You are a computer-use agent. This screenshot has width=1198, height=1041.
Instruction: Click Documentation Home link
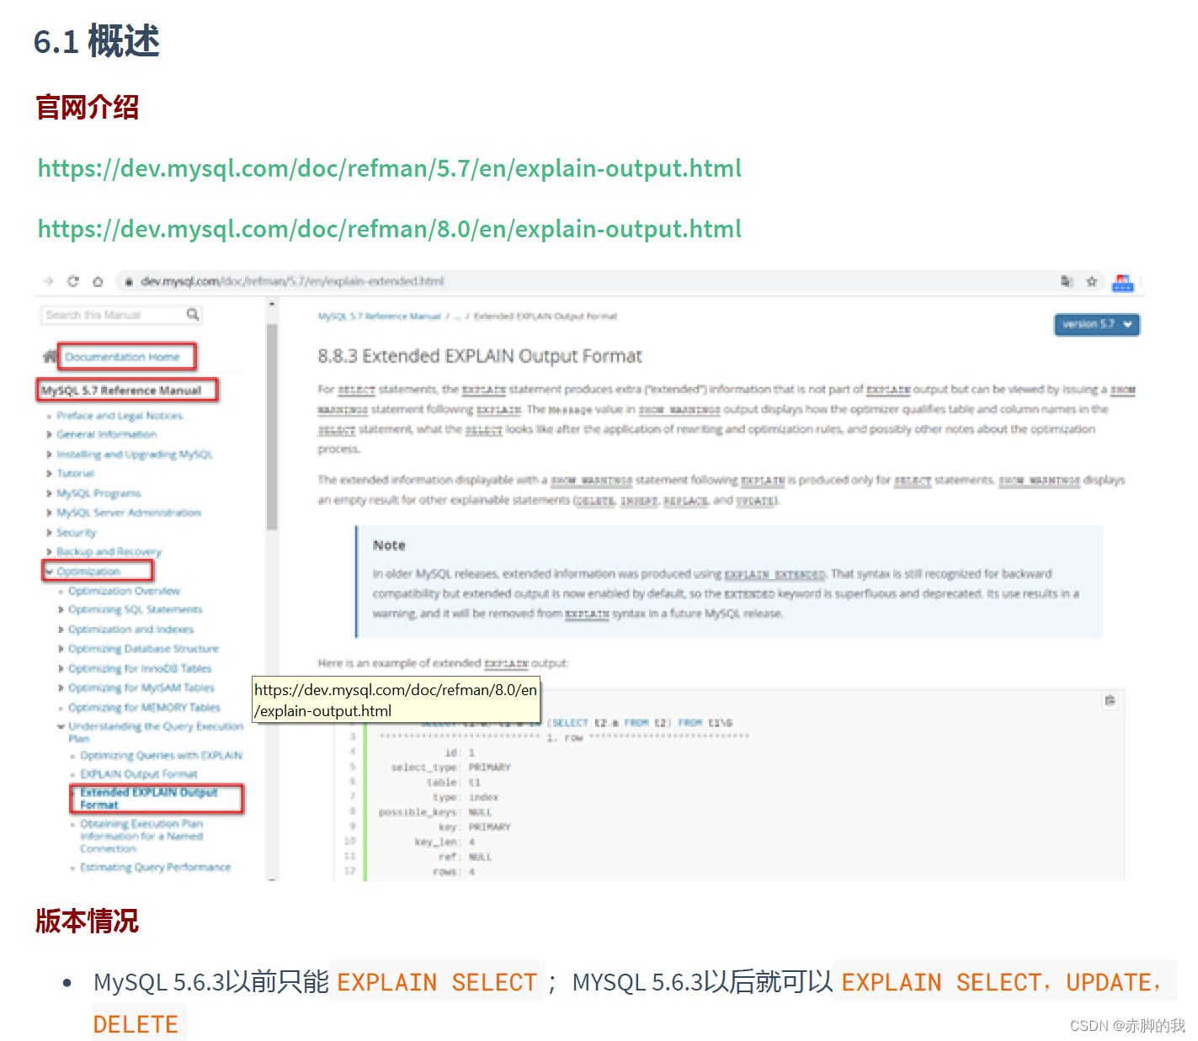click(x=122, y=357)
